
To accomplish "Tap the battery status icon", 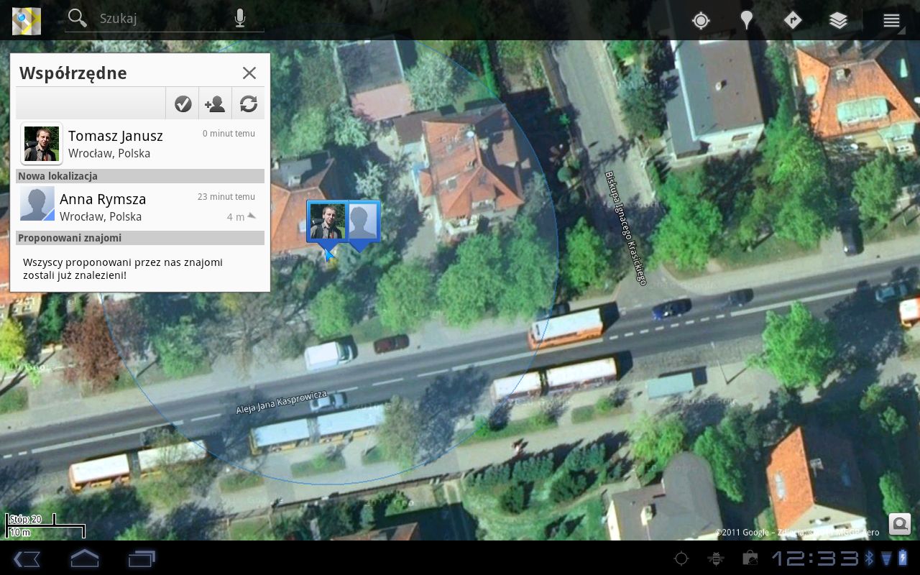I will click(903, 558).
